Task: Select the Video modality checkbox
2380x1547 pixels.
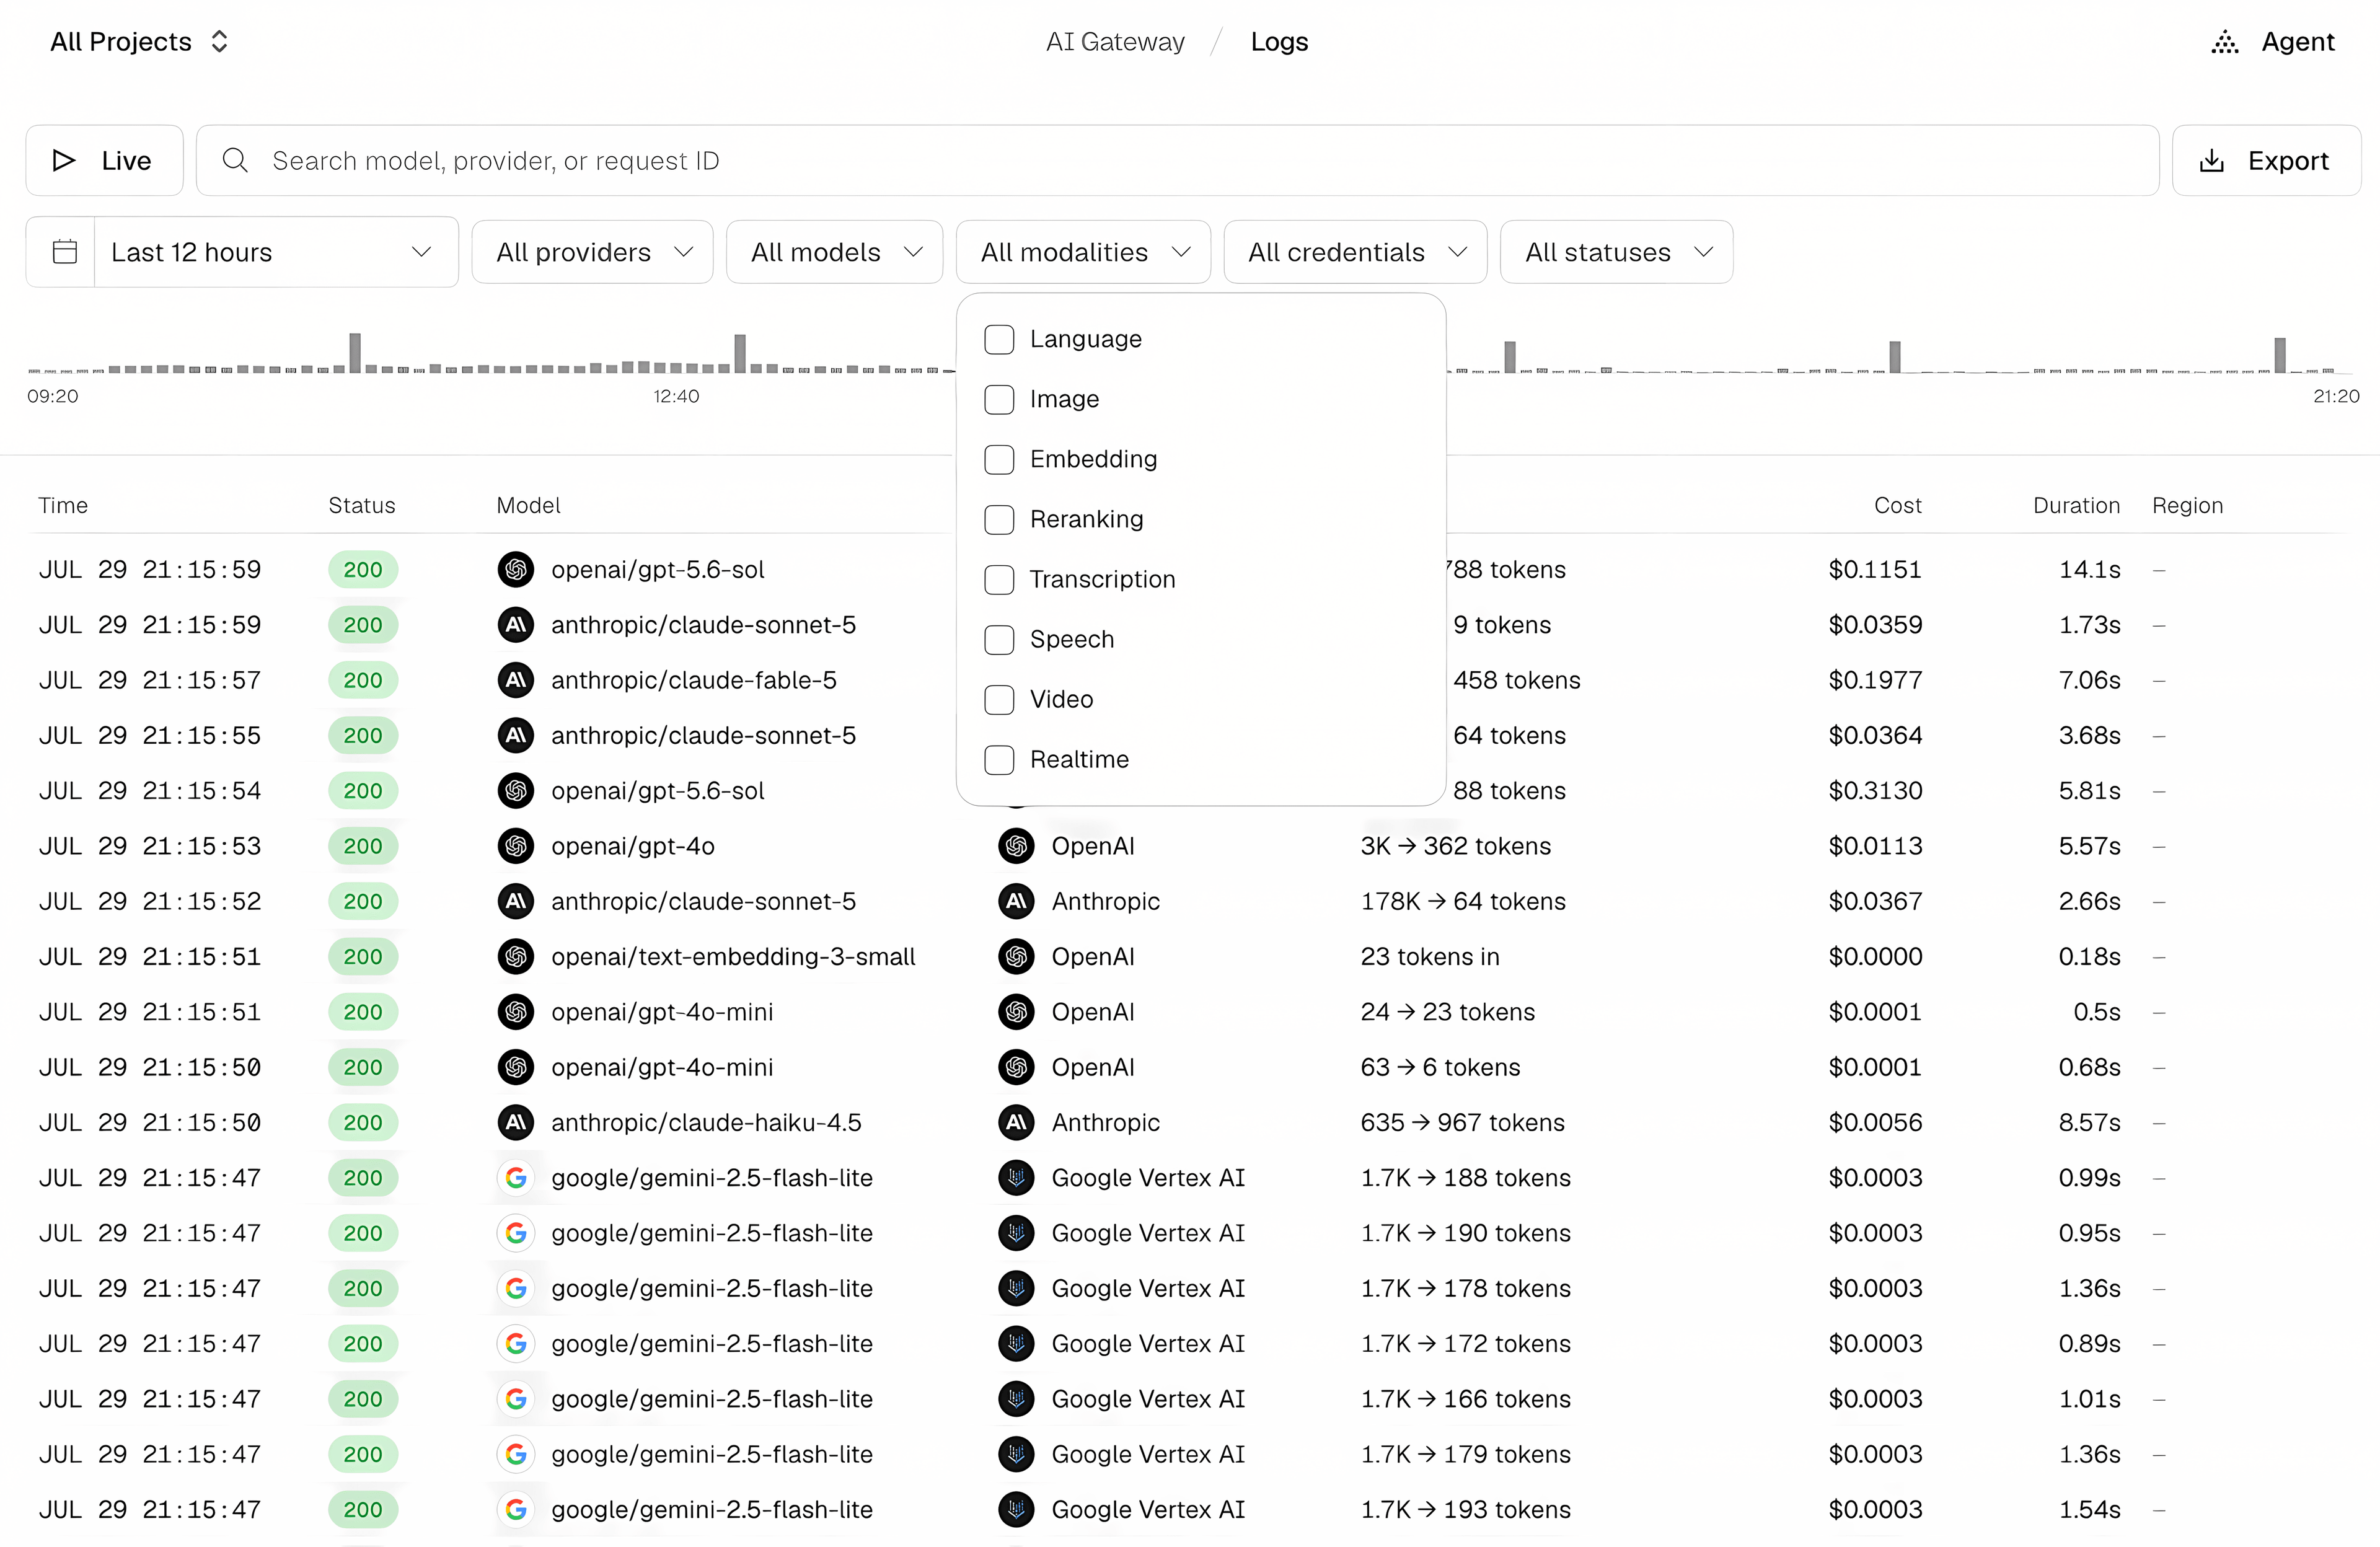Action: [x=999, y=699]
